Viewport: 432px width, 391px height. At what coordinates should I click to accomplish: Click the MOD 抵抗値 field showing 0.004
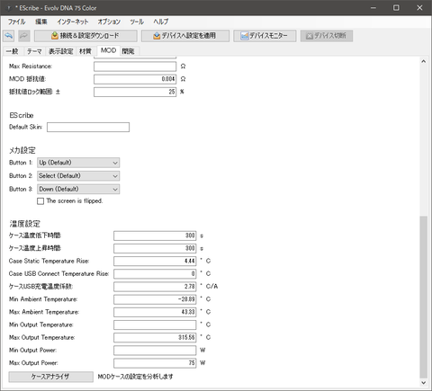135,79
